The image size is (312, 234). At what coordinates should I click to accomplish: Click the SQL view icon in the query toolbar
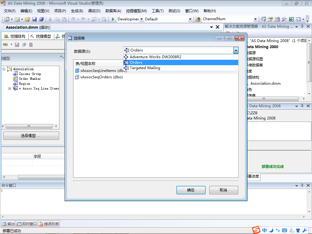pos(5,44)
